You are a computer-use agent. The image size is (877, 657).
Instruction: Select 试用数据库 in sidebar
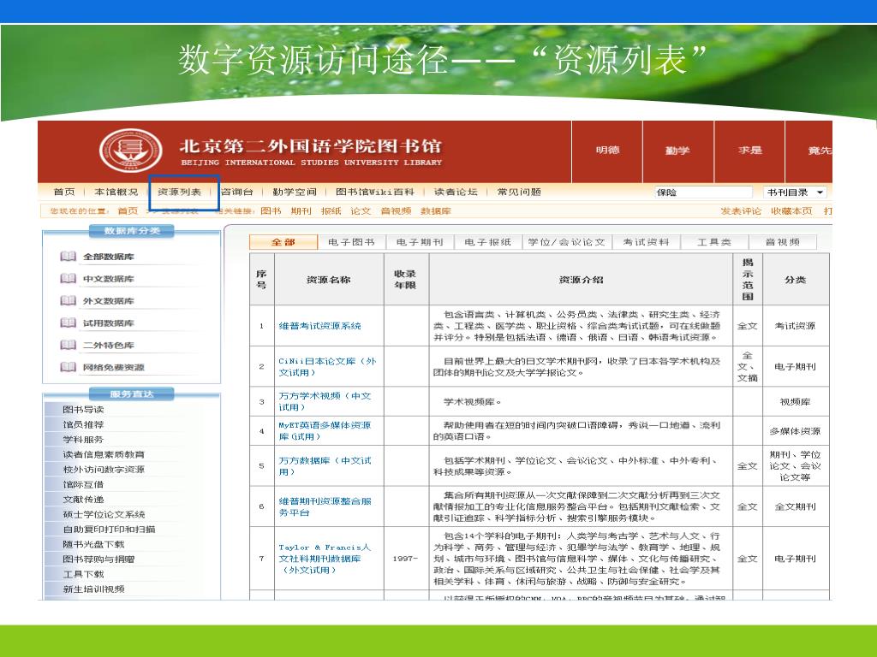point(109,323)
